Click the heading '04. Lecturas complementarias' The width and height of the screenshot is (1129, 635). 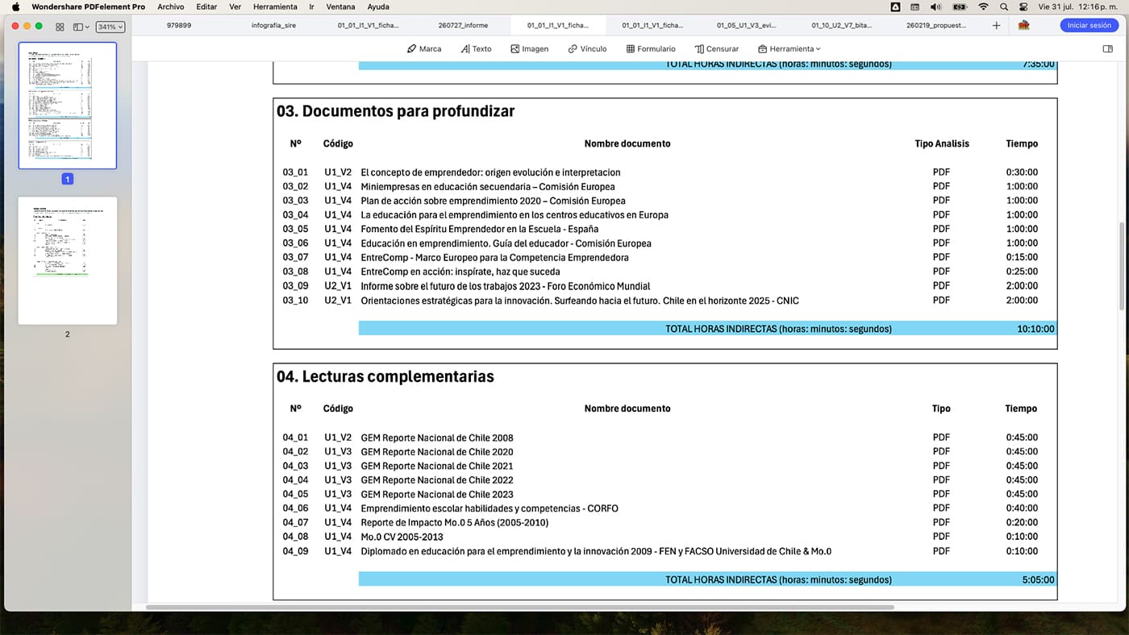[x=385, y=376]
